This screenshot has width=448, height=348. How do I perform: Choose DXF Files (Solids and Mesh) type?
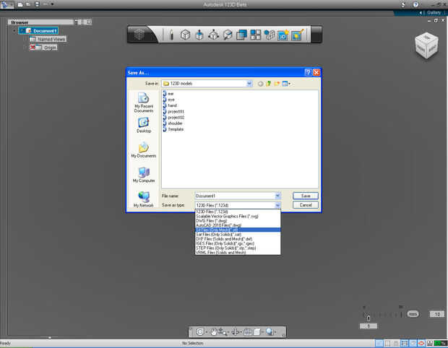[x=238, y=239]
